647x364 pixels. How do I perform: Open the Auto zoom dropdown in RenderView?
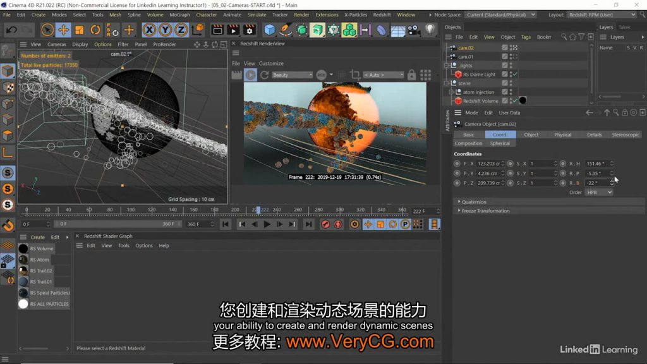click(x=384, y=75)
